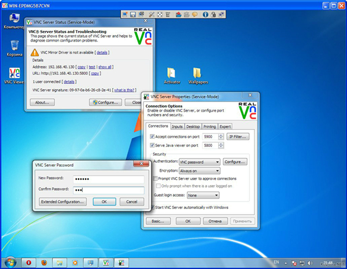
Task: Uncheck Accept connections on port checkbox
Action: pyautogui.click(x=152, y=137)
